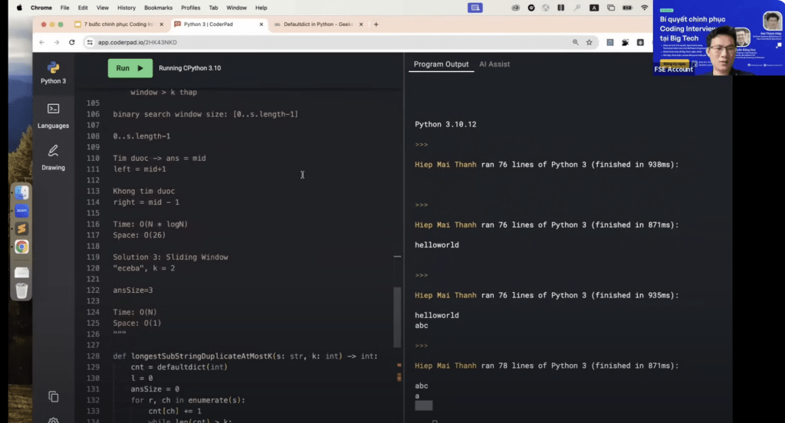785x423 pixels.
Task: Open the Trash from the Dock
Action: (x=21, y=291)
